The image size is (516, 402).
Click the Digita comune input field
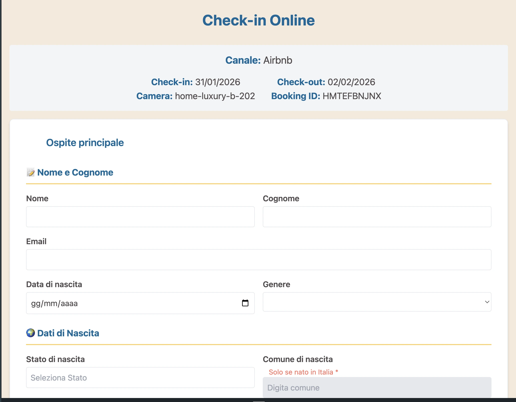pos(377,388)
